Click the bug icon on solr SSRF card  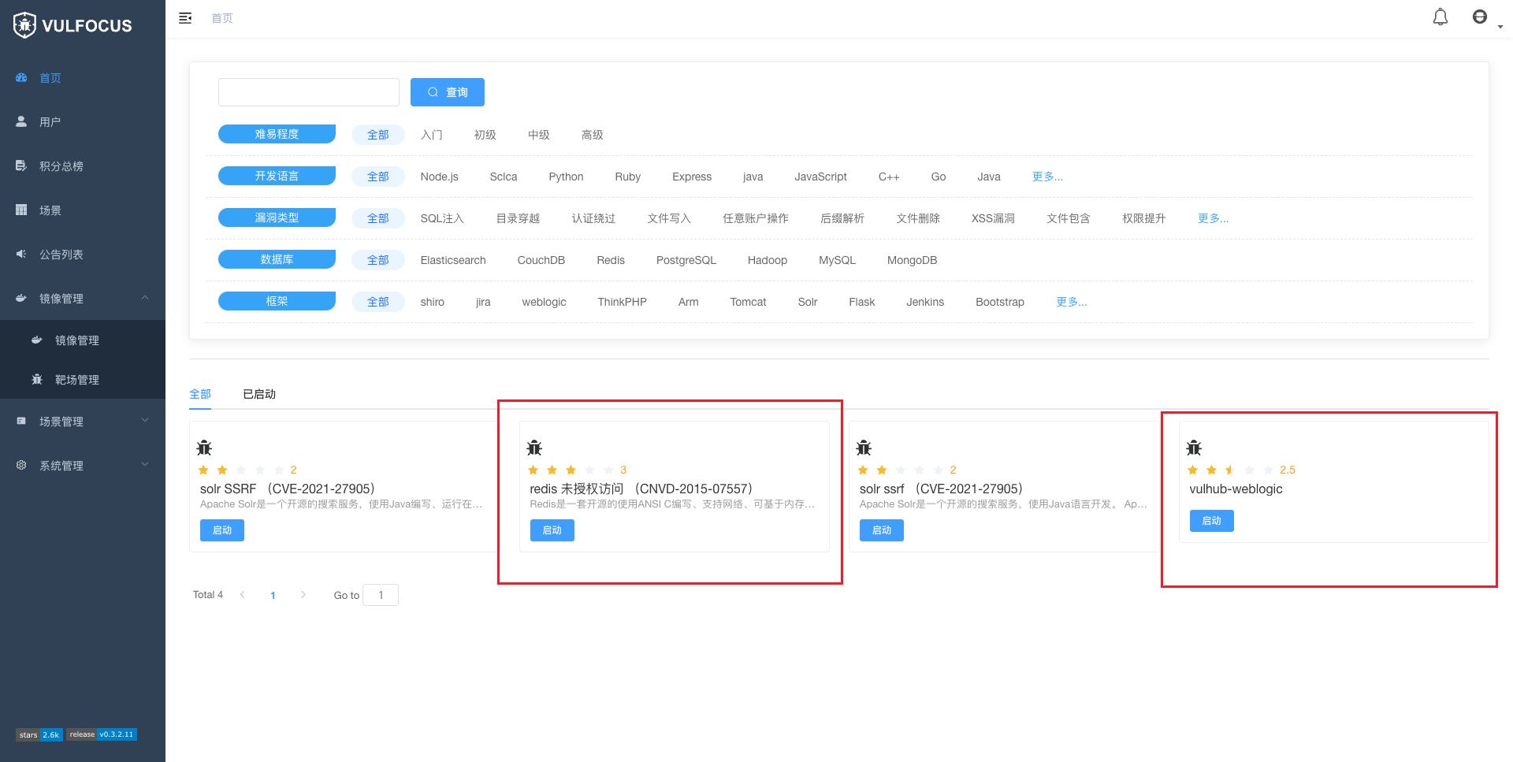click(204, 448)
